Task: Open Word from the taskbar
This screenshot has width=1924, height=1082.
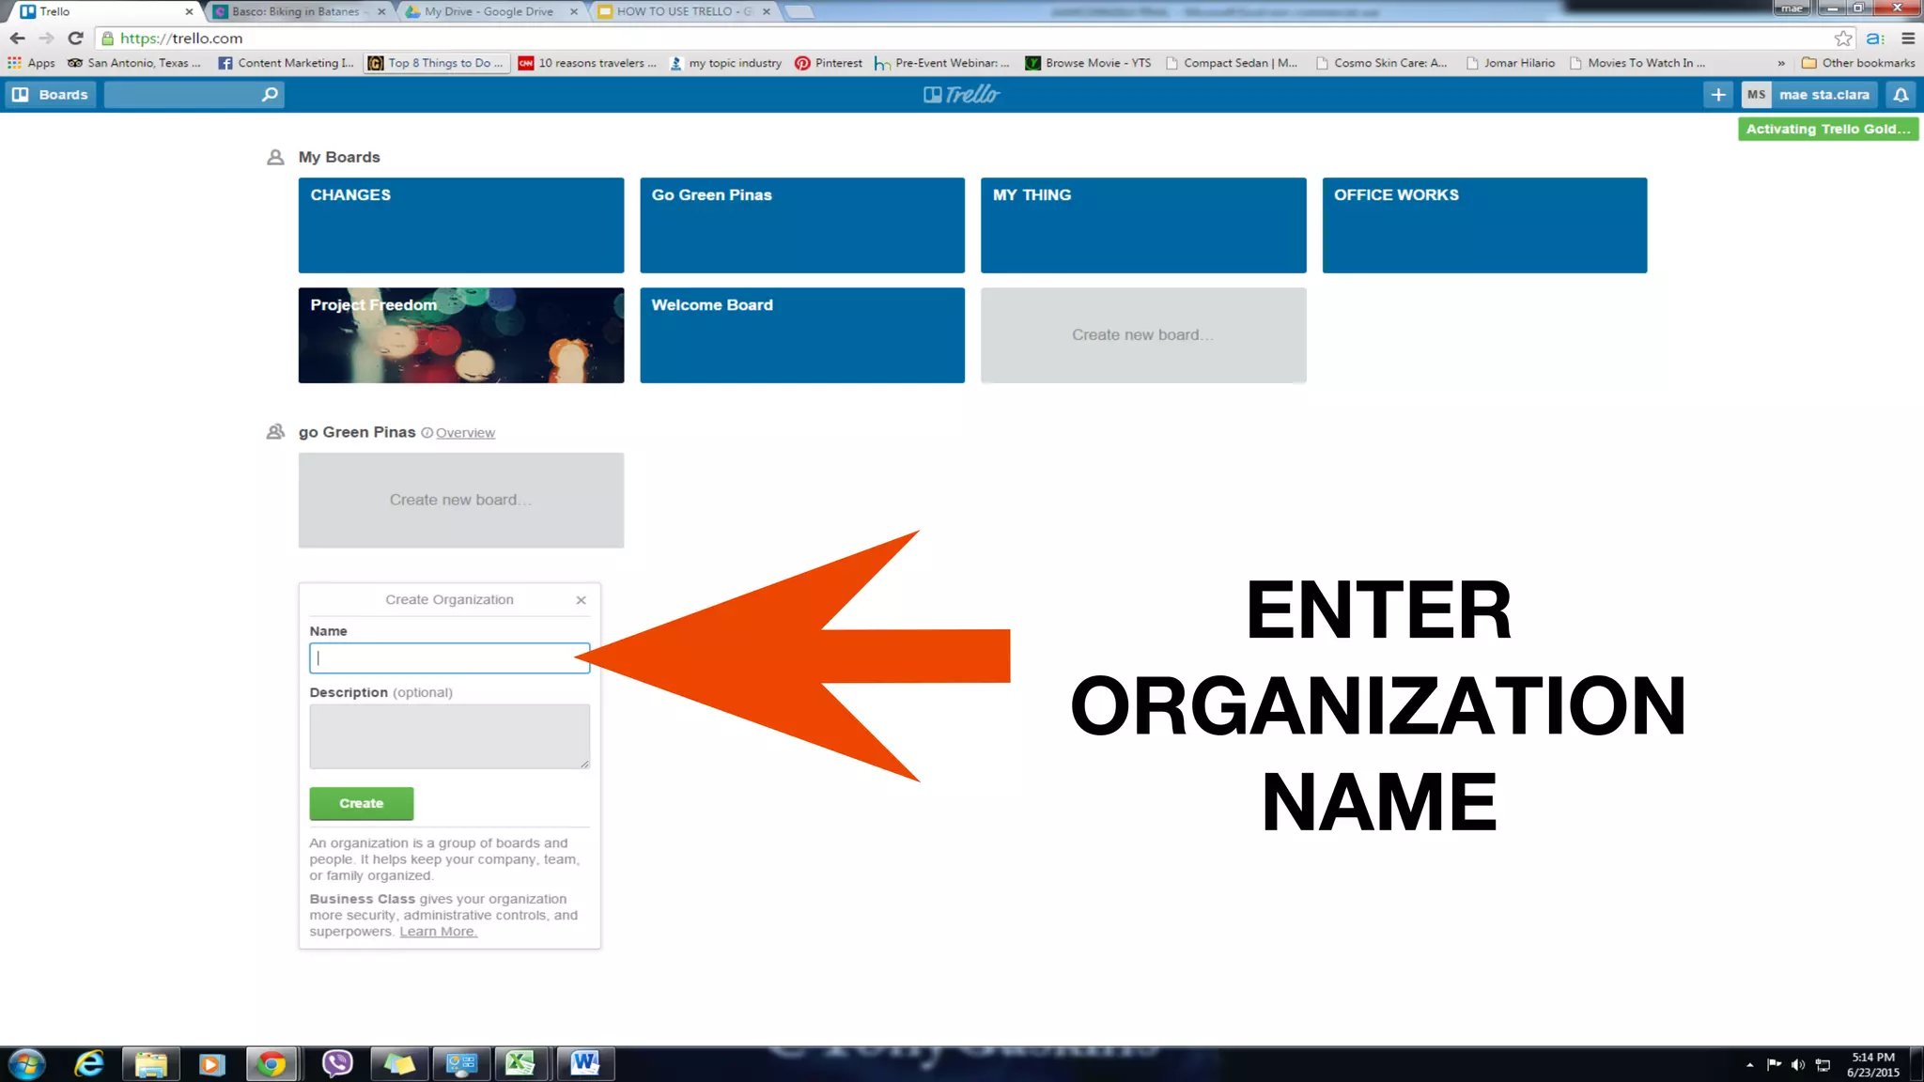Action: pyautogui.click(x=584, y=1064)
